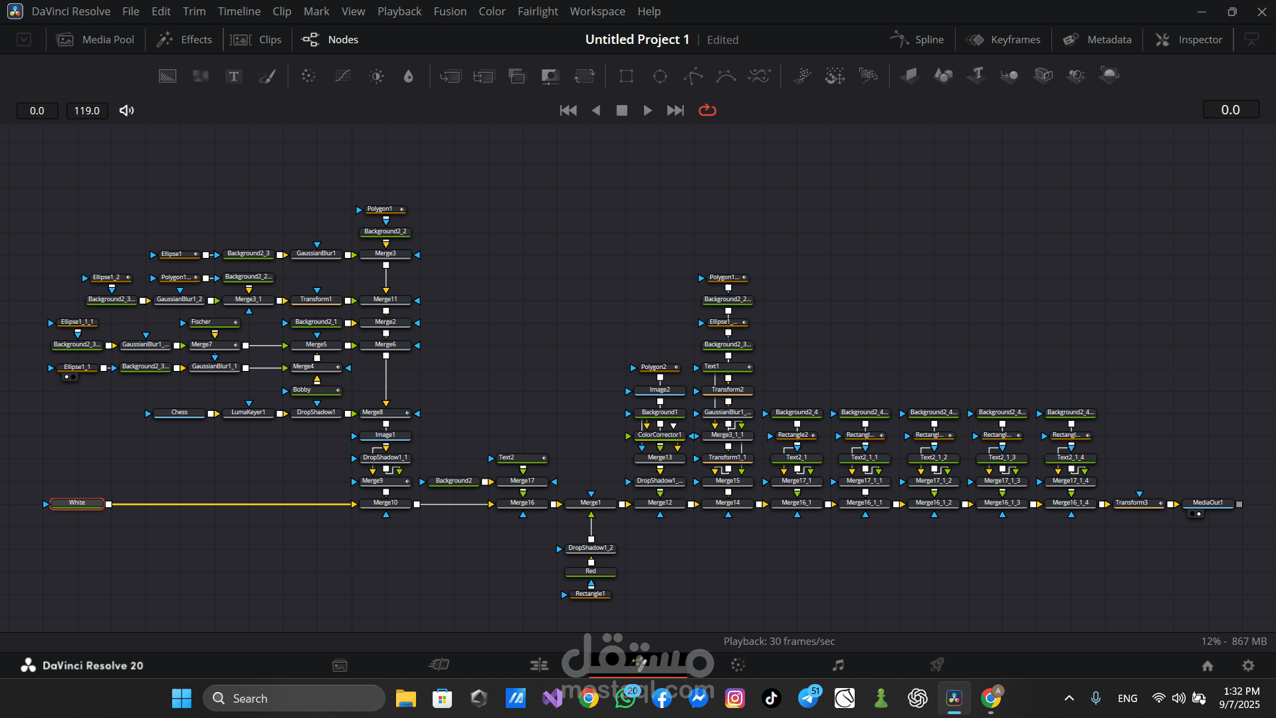Click the render end frame field 119.0
The width and height of the screenshot is (1276, 718).
click(86, 110)
